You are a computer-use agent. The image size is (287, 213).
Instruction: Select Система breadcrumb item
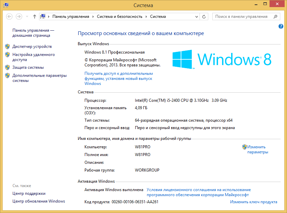[x=158, y=17]
